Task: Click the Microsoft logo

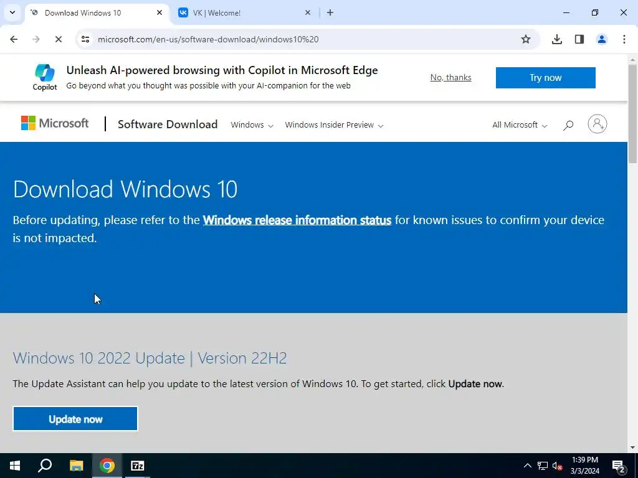Action: coord(55,123)
